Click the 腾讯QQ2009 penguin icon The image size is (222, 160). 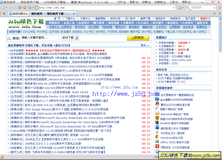[157, 104]
